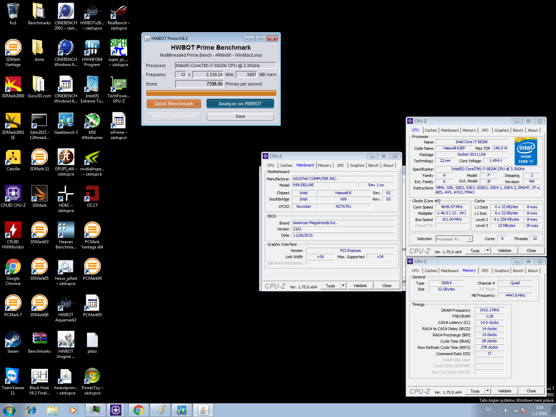Open 3DMark2000 desktop icon
556x417 pixels.
(x=13, y=87)
